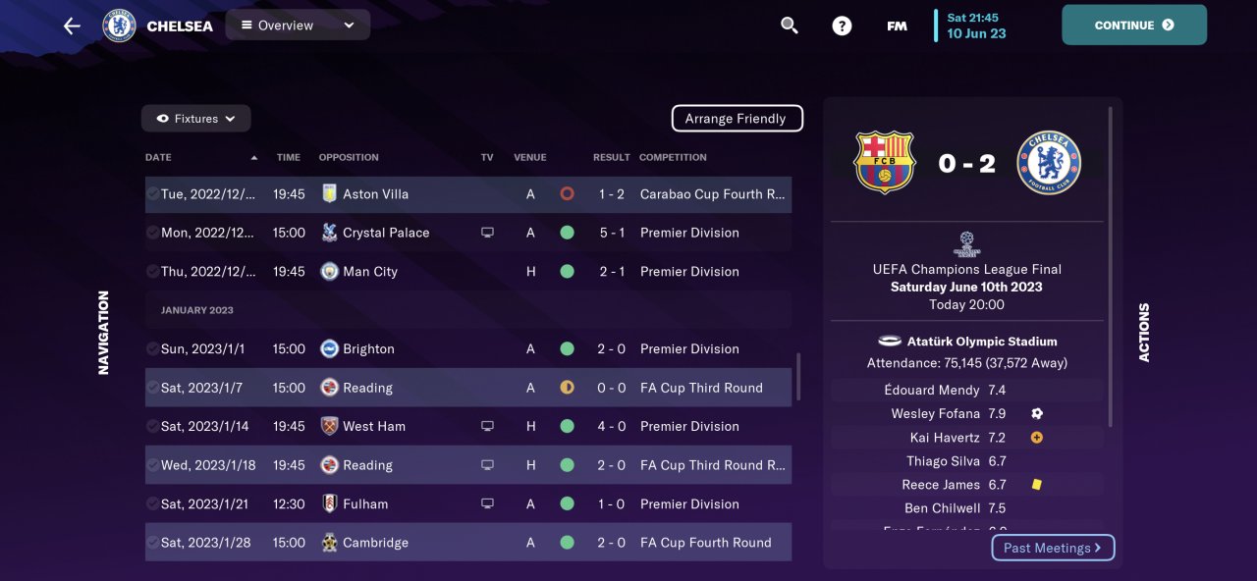Open the Actions side panel
Screen dimensions: 1257x581
(x=1144, y=332)
